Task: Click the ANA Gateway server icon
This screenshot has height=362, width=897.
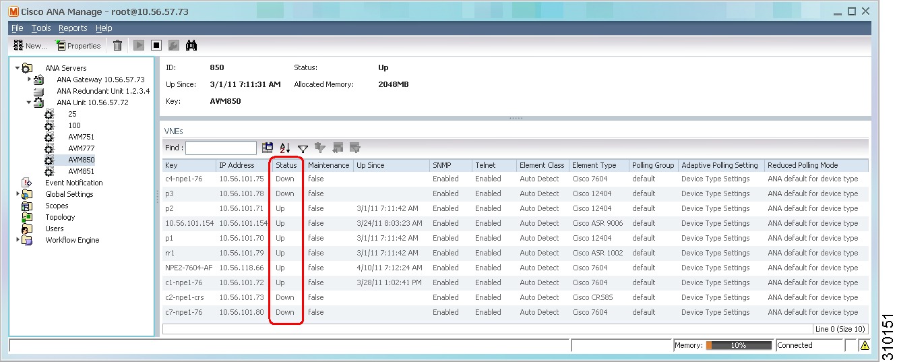Action: (x=38, y=80)
